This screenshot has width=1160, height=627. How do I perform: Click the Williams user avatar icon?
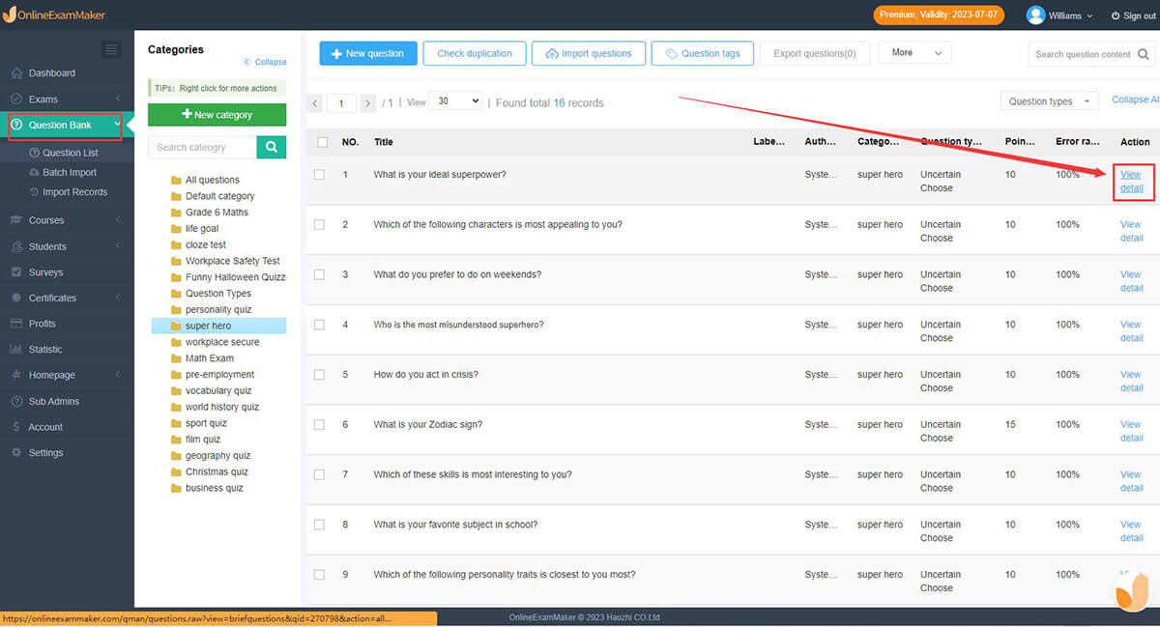(x=1035, y=15)
